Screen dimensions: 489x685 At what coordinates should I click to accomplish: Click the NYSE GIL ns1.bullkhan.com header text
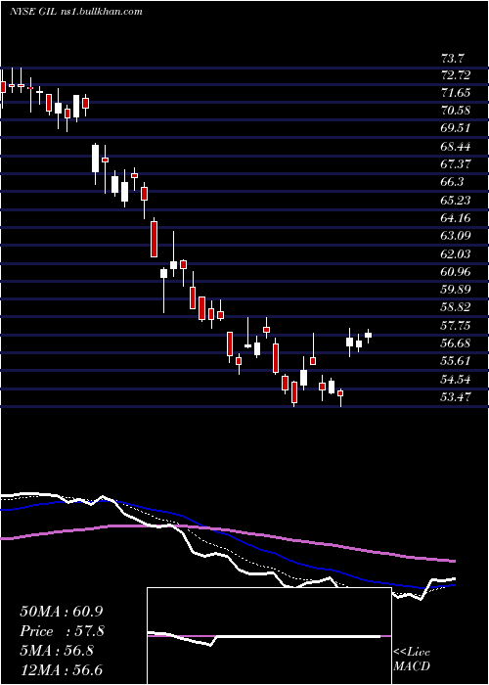[76, 12]
